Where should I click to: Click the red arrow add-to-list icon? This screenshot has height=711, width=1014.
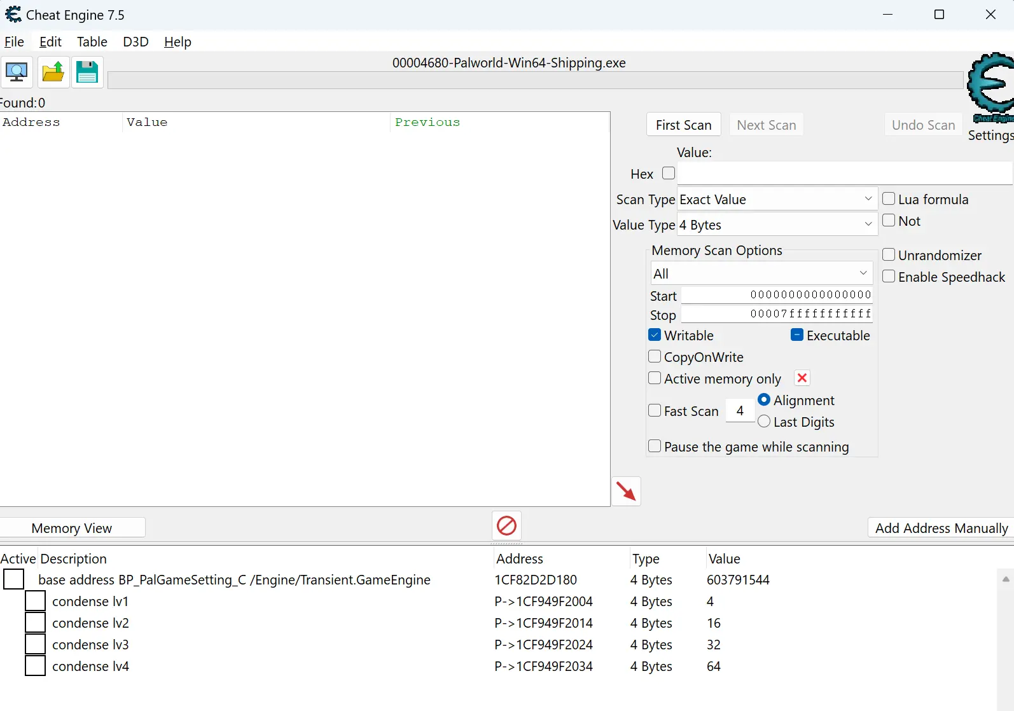point(626,491)
